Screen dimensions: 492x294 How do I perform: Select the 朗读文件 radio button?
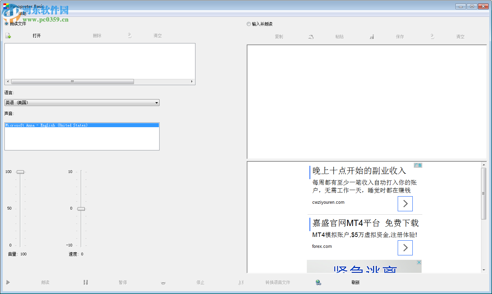[6, 24]
